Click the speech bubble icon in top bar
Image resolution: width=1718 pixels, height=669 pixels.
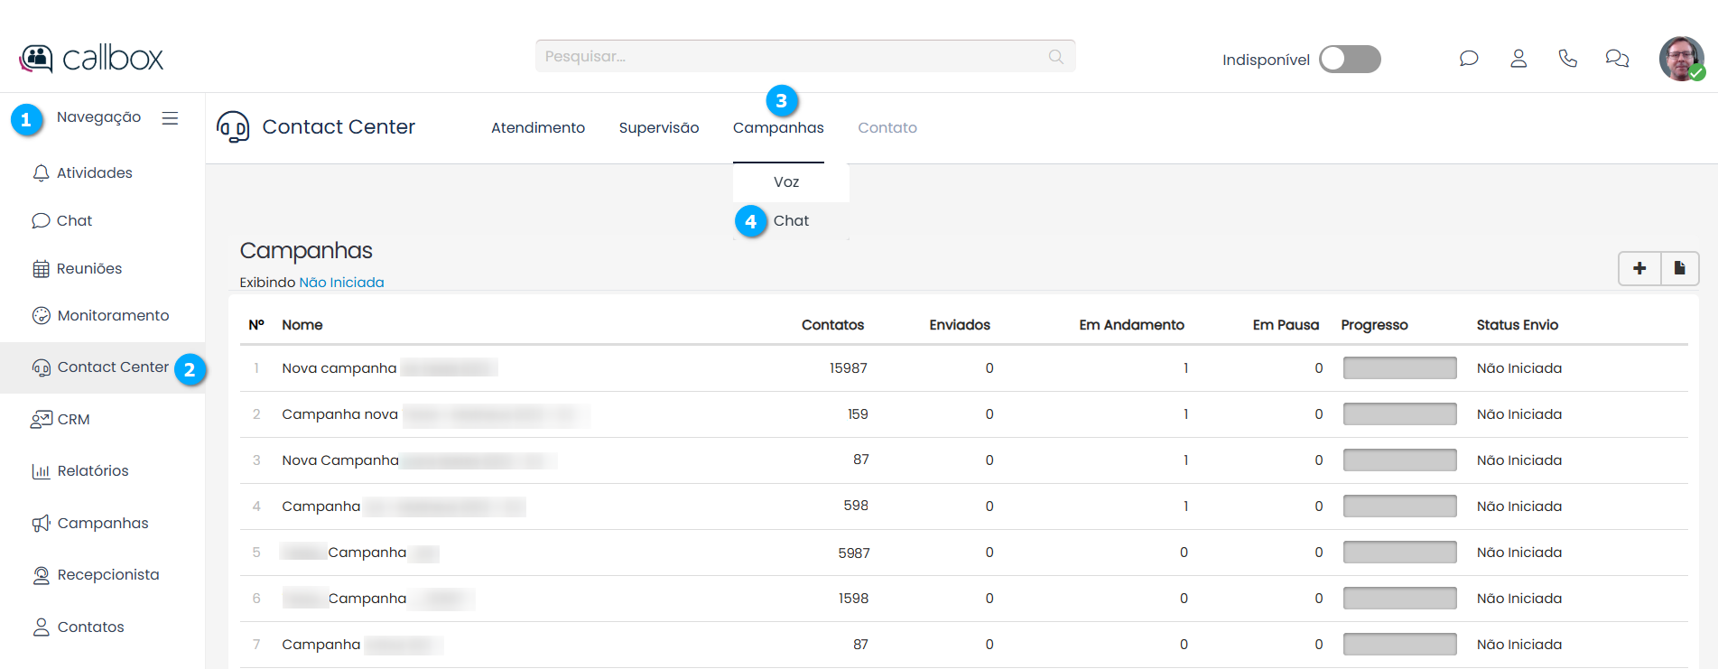(1469, 59)
